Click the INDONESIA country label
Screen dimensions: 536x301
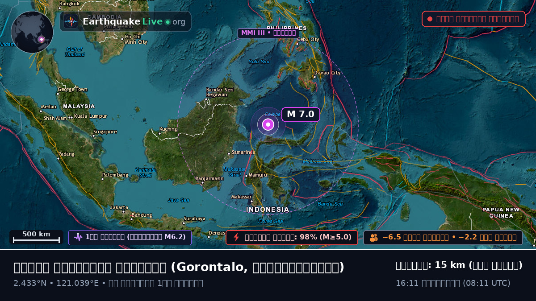tap(268, 210)
